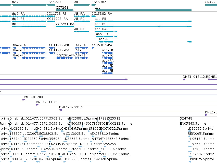Open the DME1-020N17 BAC label
The height and width of the screenshot is (163, 217).
click(71, 107)
